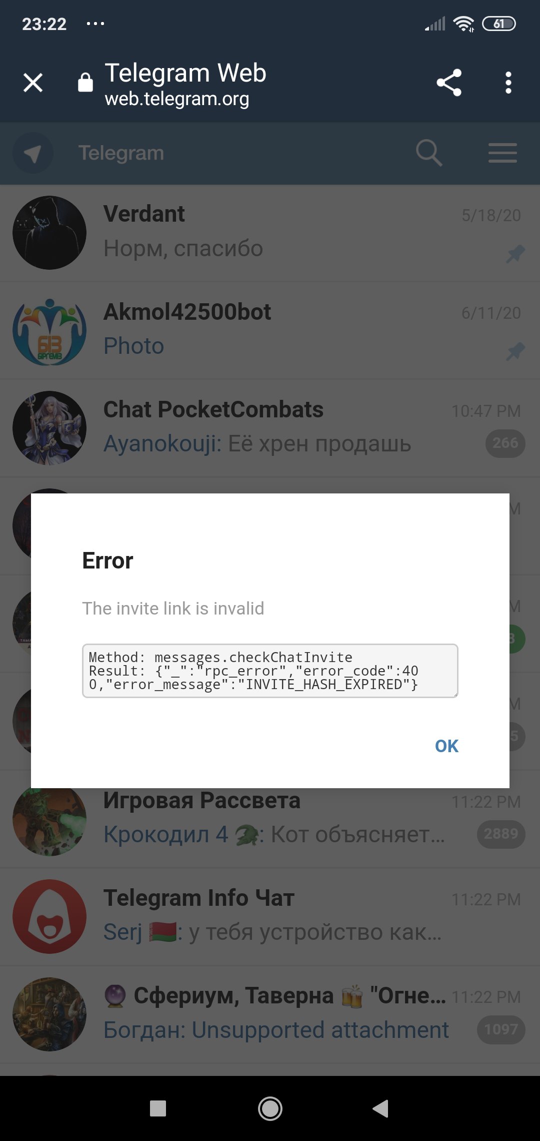Open Chat PocketCombats group
The height and width of the screenshot is (1141, 540).
pos(270,428)
